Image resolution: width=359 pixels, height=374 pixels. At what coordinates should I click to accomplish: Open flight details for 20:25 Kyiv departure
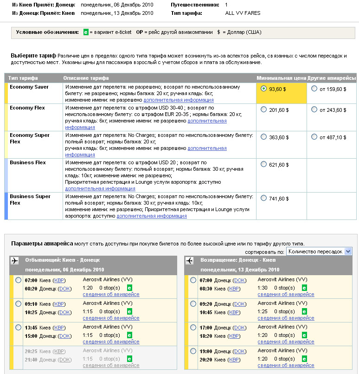111,365
